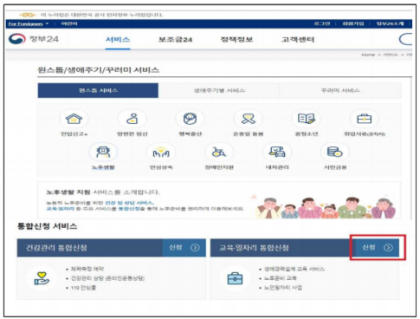Open the 전입신고 house icon
420x319 pixels.
click(x=74, y=119)
